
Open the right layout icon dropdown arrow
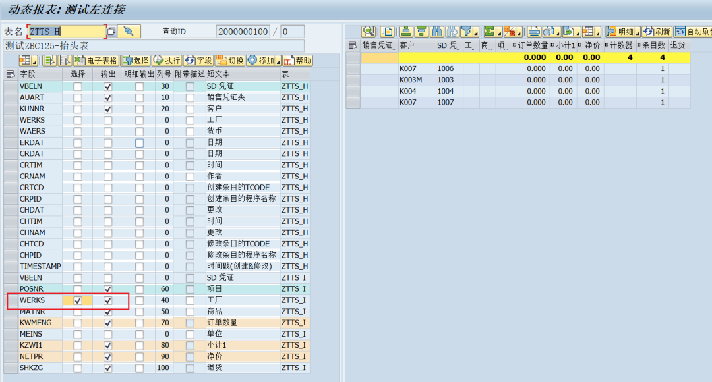[598, 32]
